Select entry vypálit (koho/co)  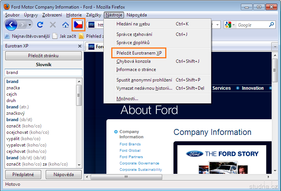tap(23, 139)
